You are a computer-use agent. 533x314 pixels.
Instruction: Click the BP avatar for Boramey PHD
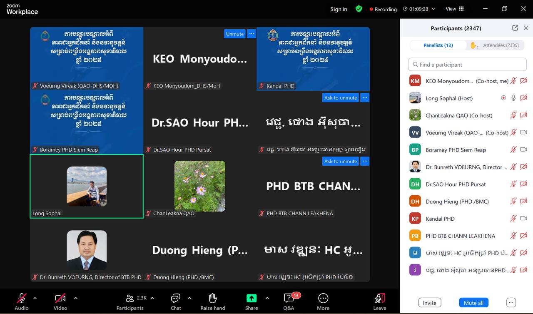[x=415, y=150]
